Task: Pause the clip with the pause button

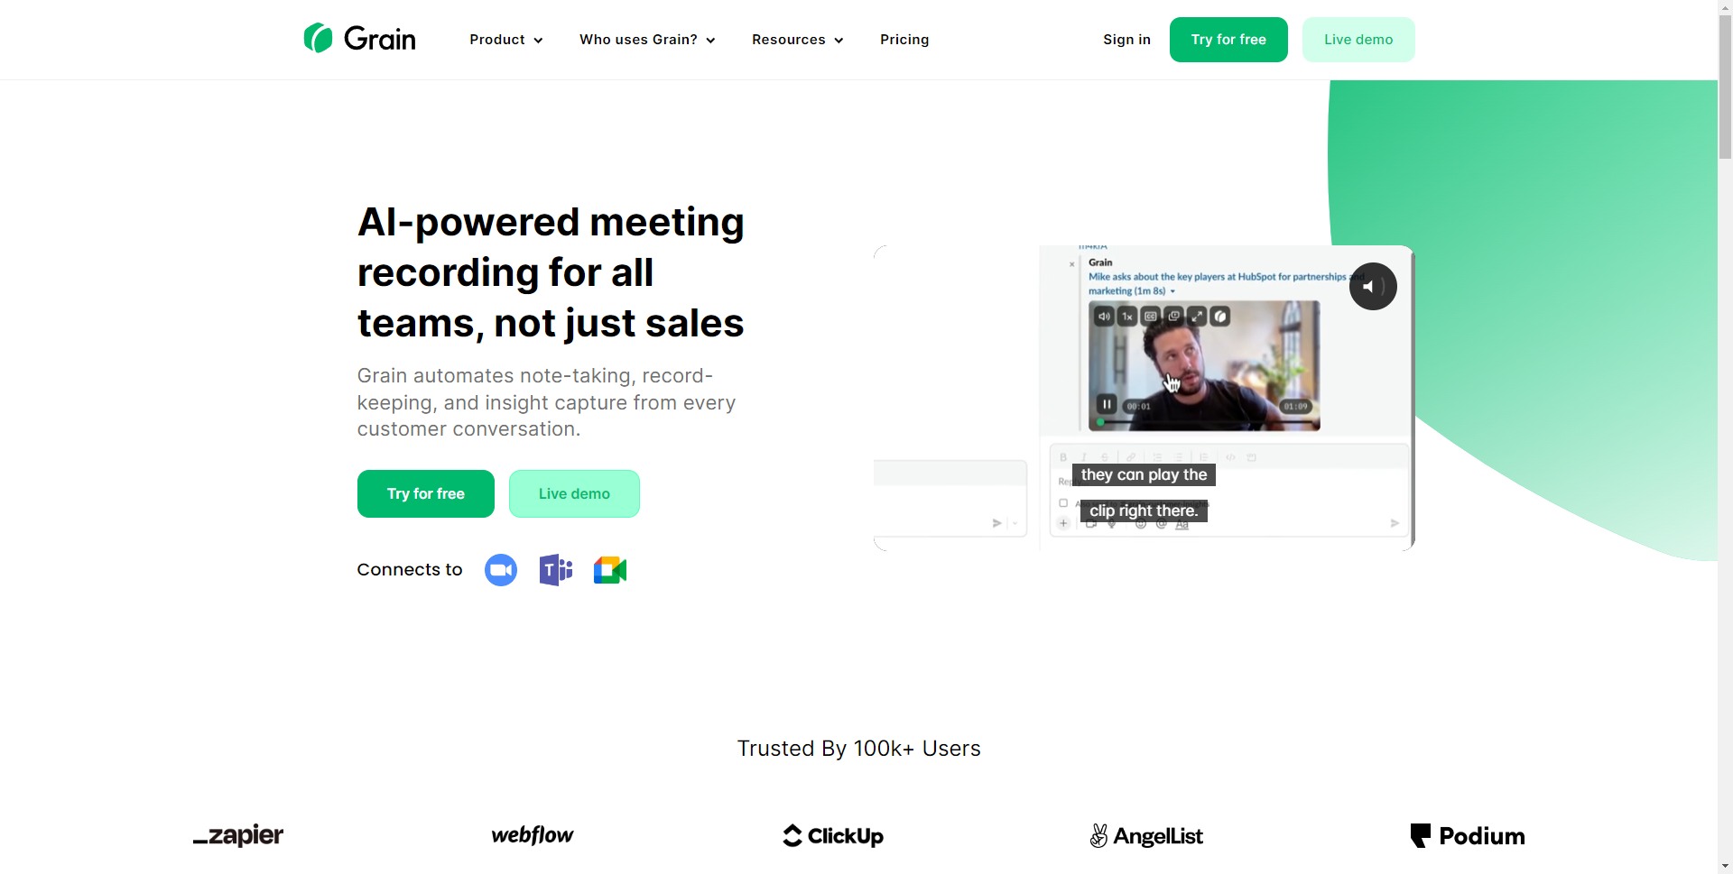Action: [x=1107, y=404]
